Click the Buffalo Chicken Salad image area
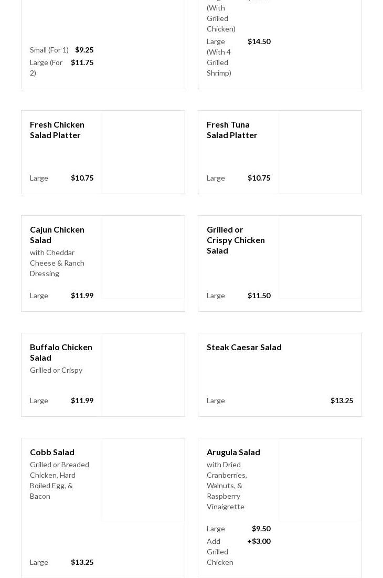The height and width of the screenshot is (578, 383). tap(143, 375)
